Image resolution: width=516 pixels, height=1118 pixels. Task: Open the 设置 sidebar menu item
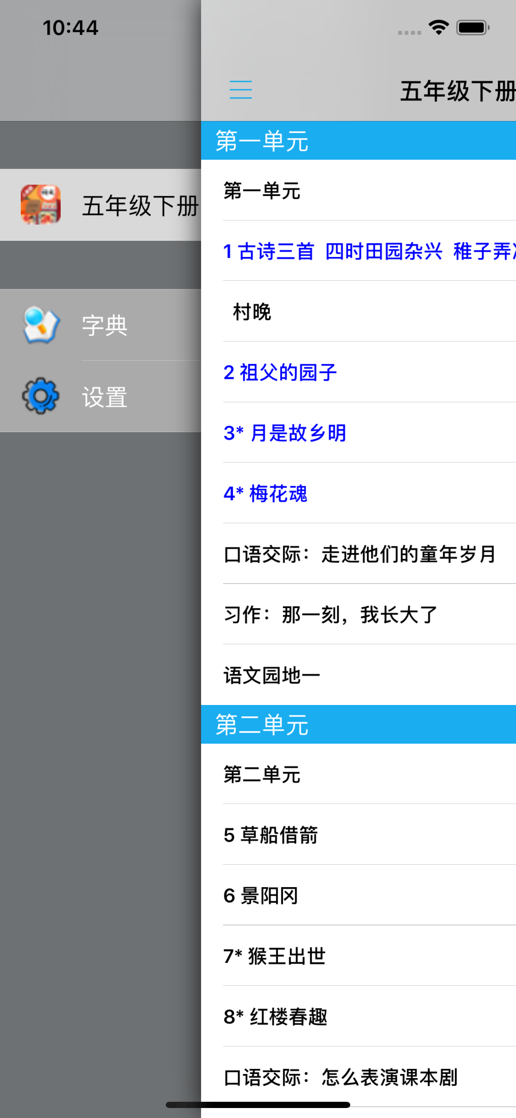(101, 396)
